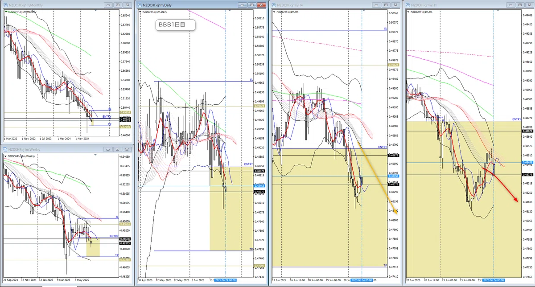The height and width of the screenshot is (287, 535).
Task: Click the 0.48678 price tag on the H4 chart
Action: [394, 155]
